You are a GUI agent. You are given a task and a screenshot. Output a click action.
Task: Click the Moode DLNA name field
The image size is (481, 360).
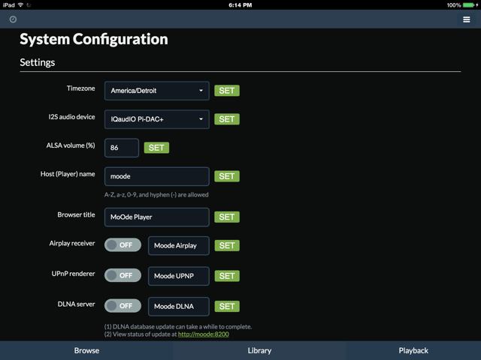pyautogui.click(x=179, y=306)
